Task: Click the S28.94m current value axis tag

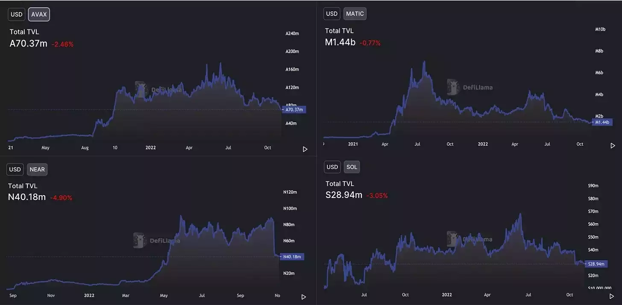Action: point(596,264)
